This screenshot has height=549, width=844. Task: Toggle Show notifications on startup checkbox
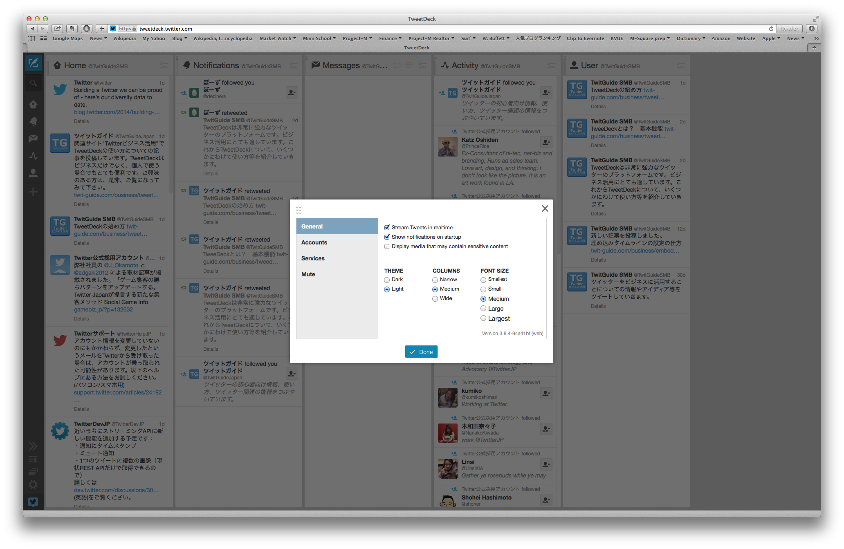[387, 237]
